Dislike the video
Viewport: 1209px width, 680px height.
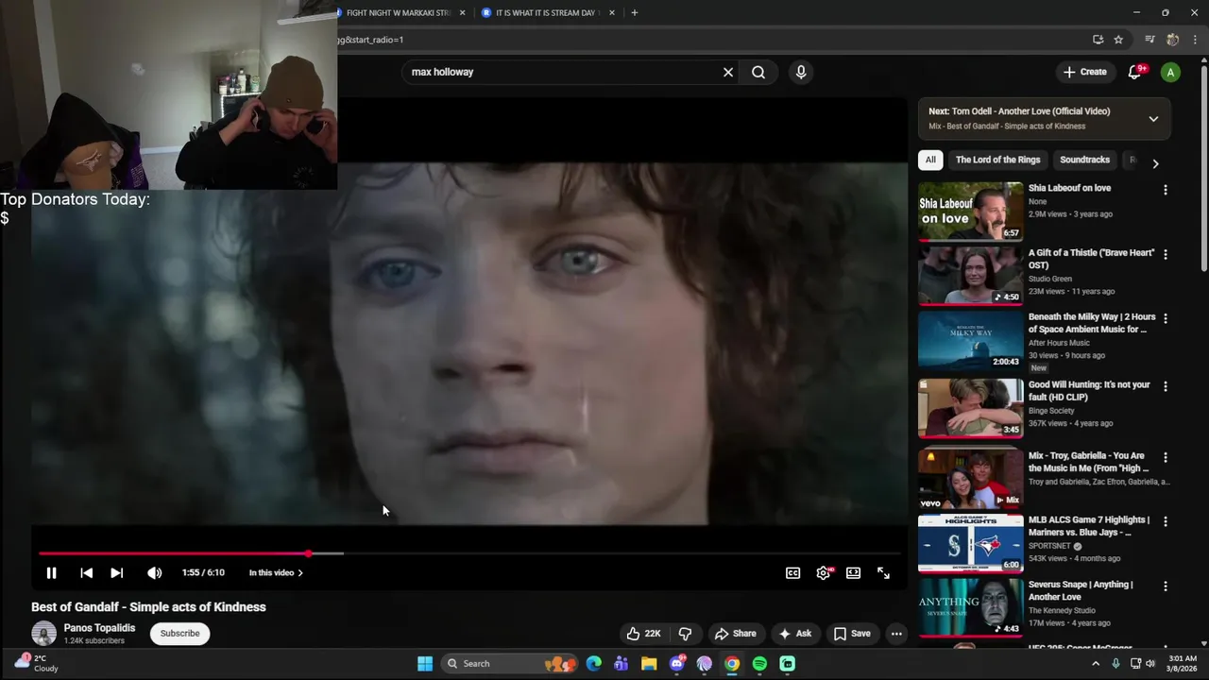[x=686, y=634]
